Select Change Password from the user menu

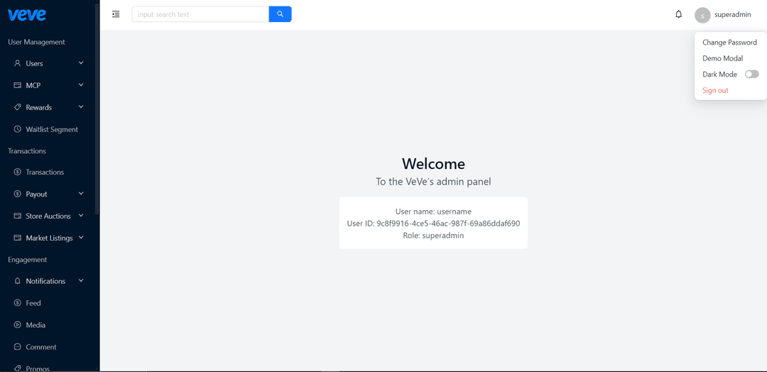click(730, 43)
